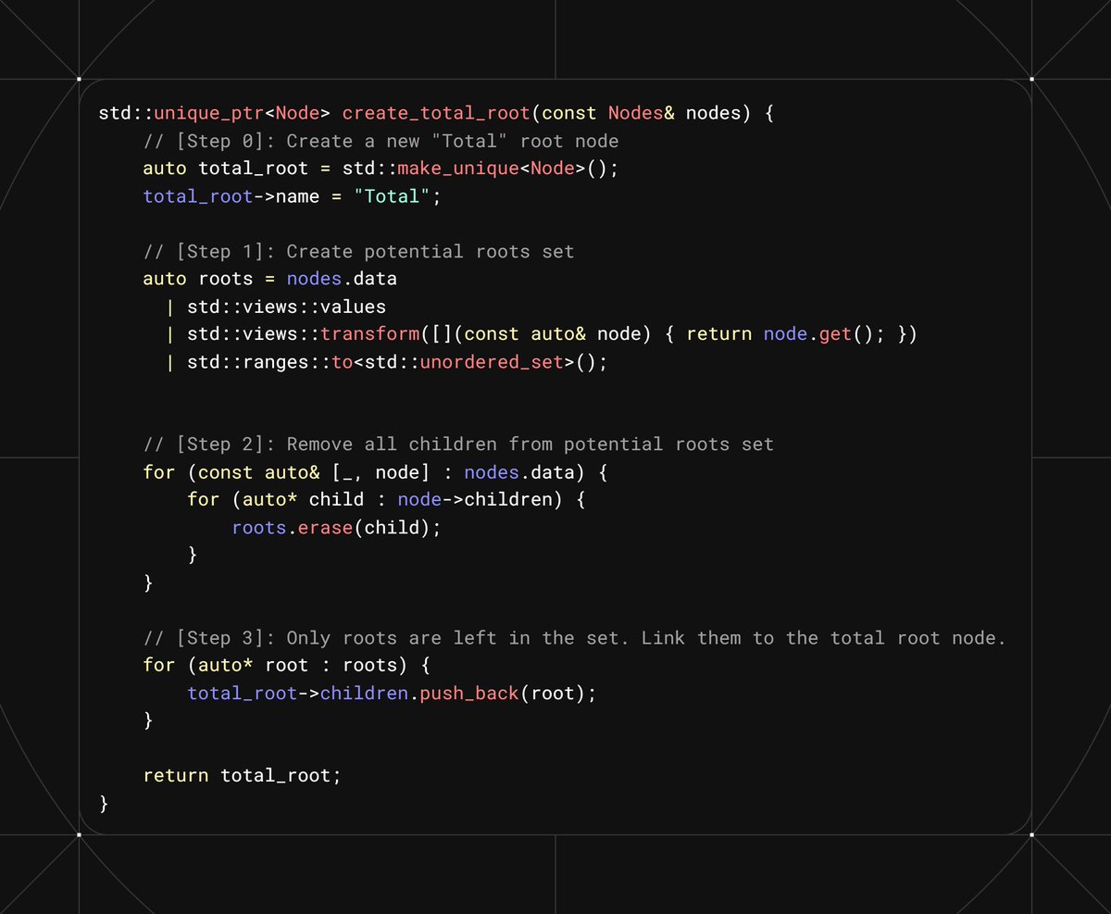Select the '[_, node]' structured binding

point(381,472)
